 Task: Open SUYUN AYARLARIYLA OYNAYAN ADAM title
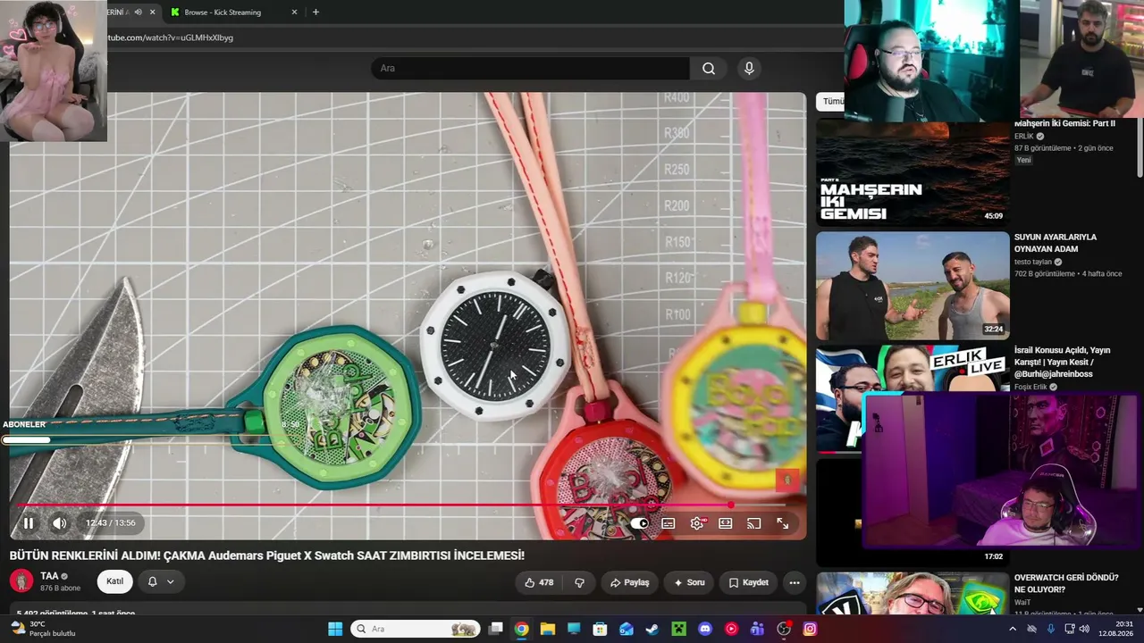point(1056,243)
